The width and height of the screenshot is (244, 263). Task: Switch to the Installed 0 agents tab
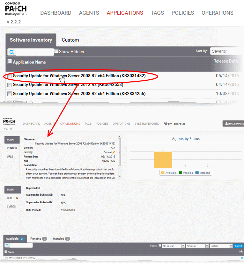coord(61,239)
